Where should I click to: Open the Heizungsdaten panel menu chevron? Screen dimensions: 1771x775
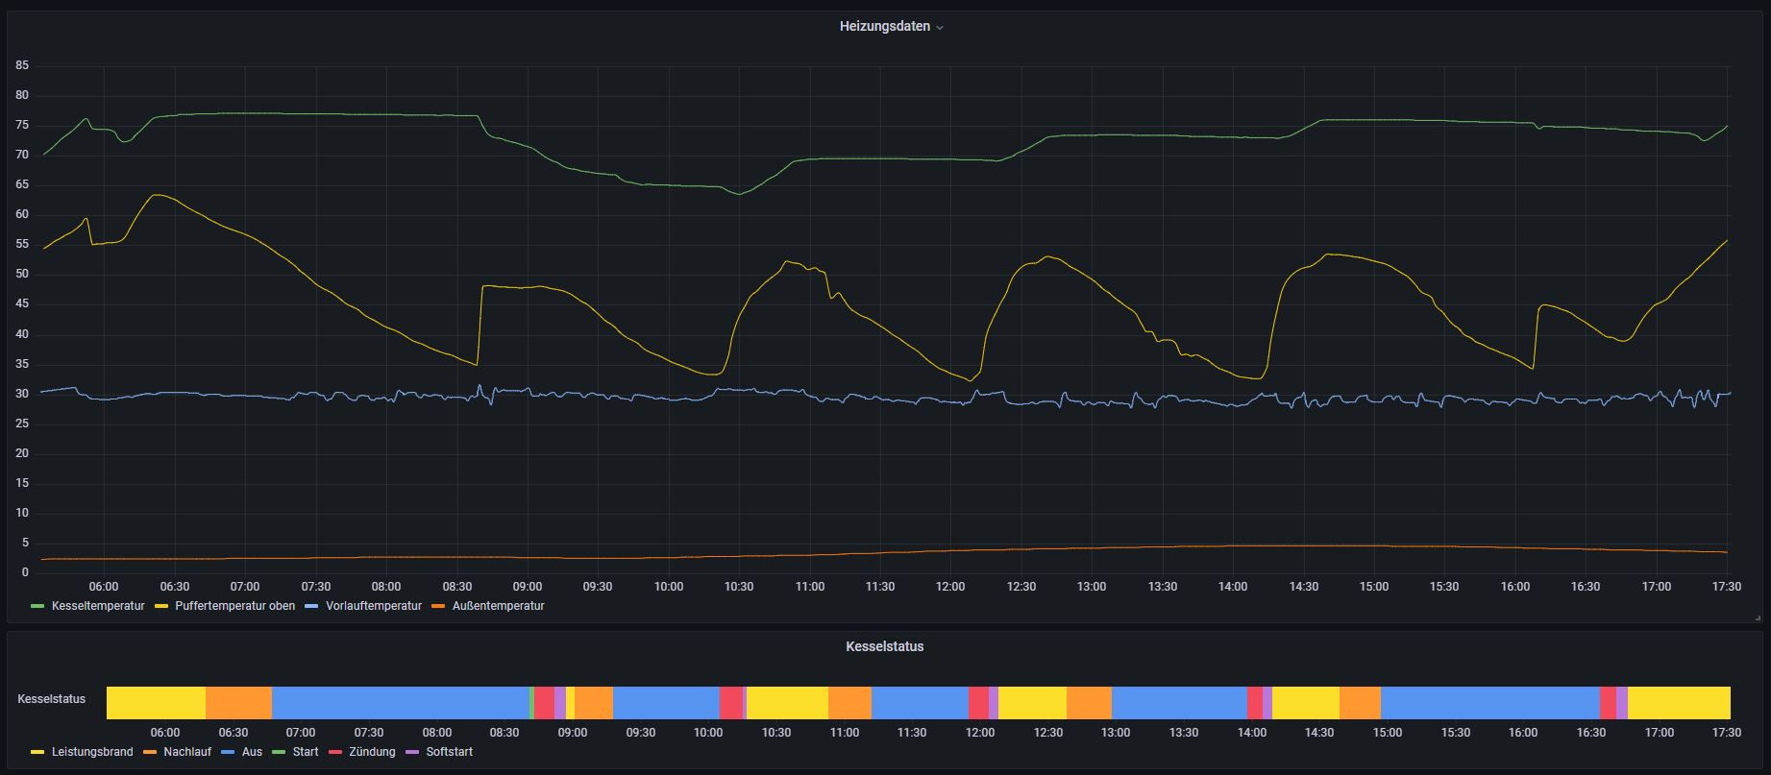tap(940, 28)
